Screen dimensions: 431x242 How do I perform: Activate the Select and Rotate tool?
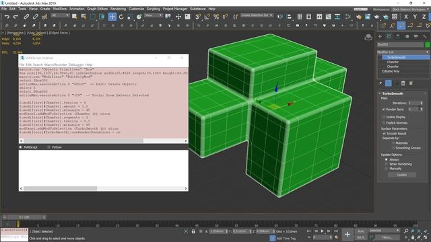click(x=121, y=17)
